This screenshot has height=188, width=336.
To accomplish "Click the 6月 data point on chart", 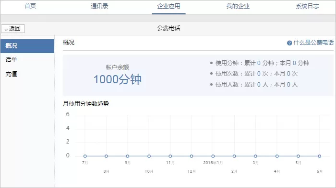I will pyautogui.click(x=320, y=156).
